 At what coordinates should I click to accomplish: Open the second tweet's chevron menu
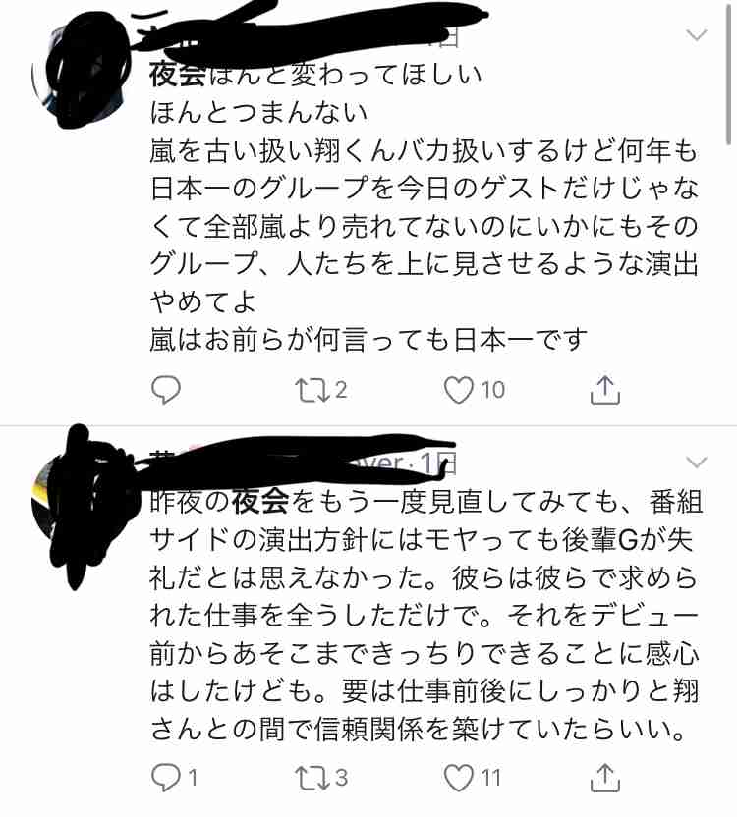point(696,463)
